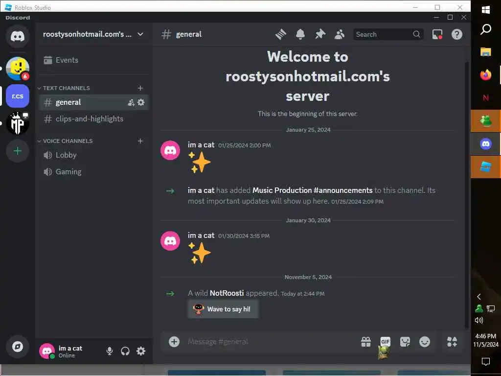Edit general channel gear icon
This screenshot has width=501, height=376.
point(141,102)
